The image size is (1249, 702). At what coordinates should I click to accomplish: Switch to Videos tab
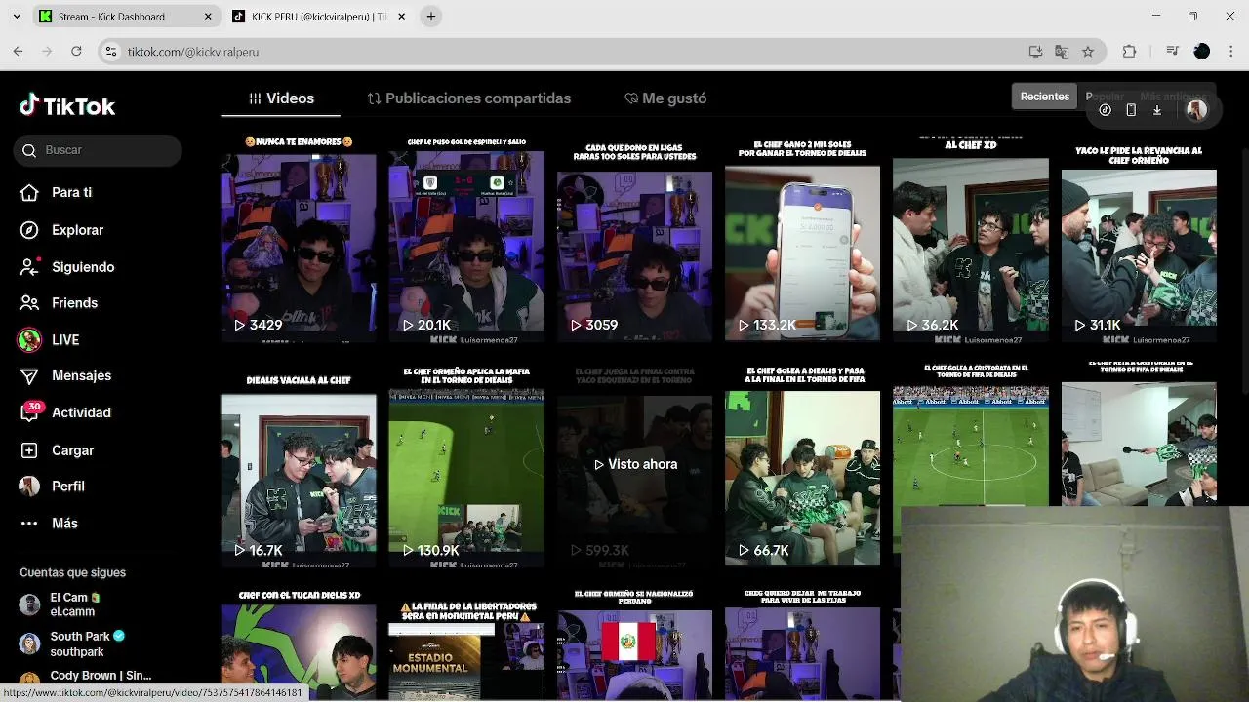coord(281,98)
